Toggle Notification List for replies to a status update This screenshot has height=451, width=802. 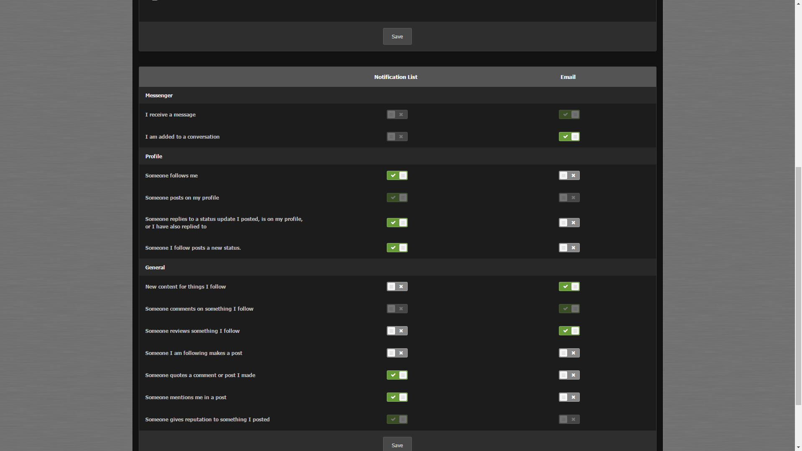[x=397, y=223]
